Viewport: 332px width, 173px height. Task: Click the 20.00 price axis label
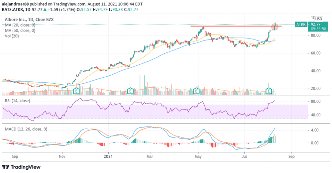315,89
